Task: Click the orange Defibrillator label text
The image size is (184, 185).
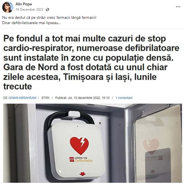Action: (x=84, y=161)
